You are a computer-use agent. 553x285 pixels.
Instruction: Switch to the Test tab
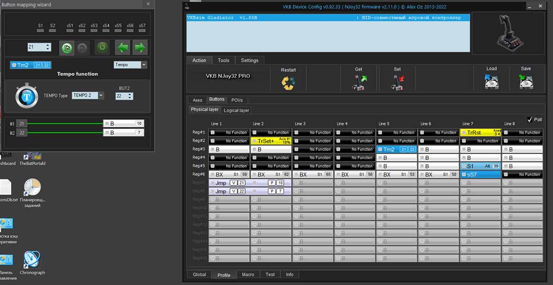(270, 274)
